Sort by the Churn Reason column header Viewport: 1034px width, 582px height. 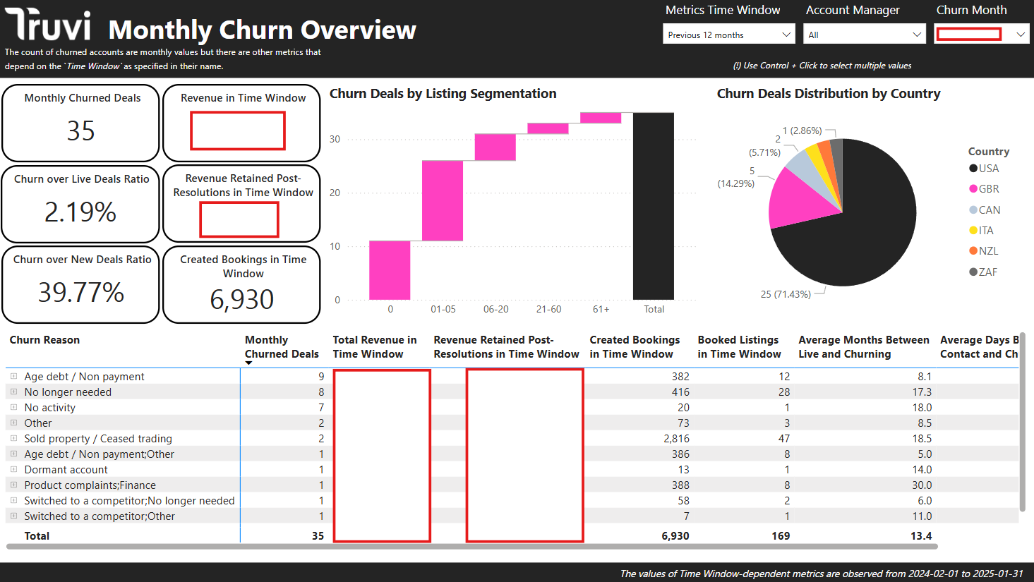tap(44, 340)
